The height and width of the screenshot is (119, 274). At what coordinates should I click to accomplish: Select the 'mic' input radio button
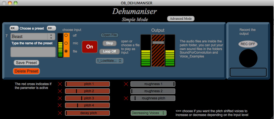tap(66, 43)
